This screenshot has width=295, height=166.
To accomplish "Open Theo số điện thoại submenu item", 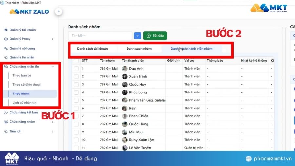I will coord(27,85).
